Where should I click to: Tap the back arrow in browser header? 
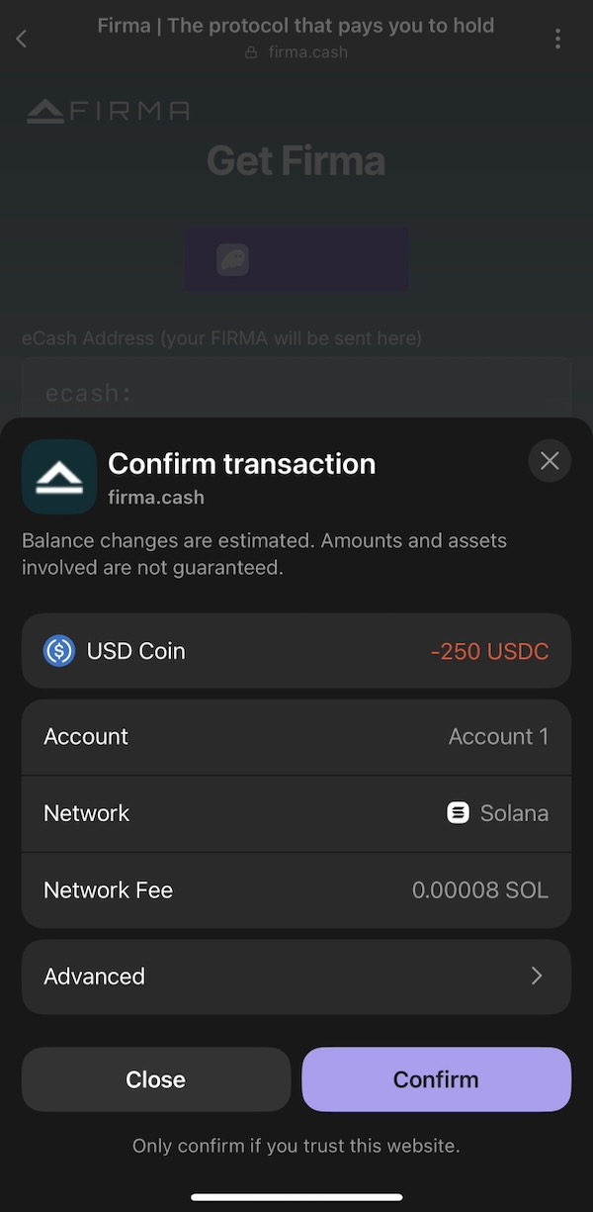point(22,39)
